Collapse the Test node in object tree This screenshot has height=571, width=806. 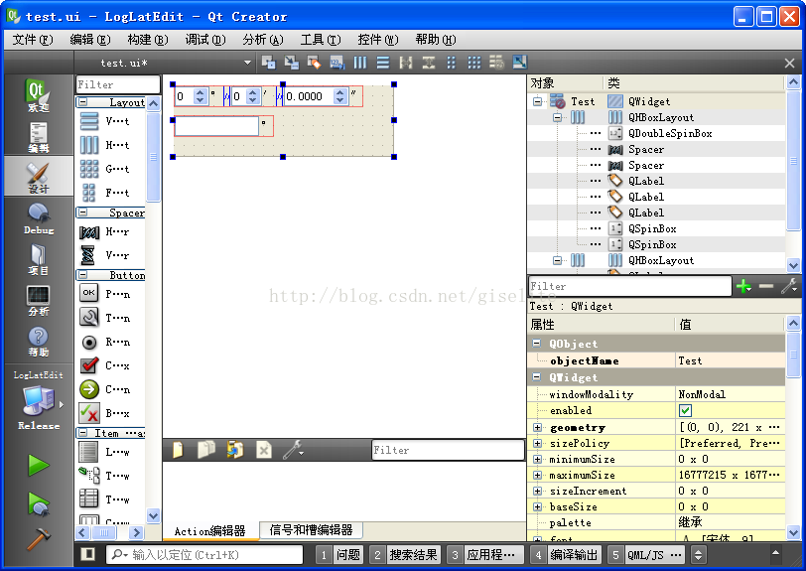point(537,101)
